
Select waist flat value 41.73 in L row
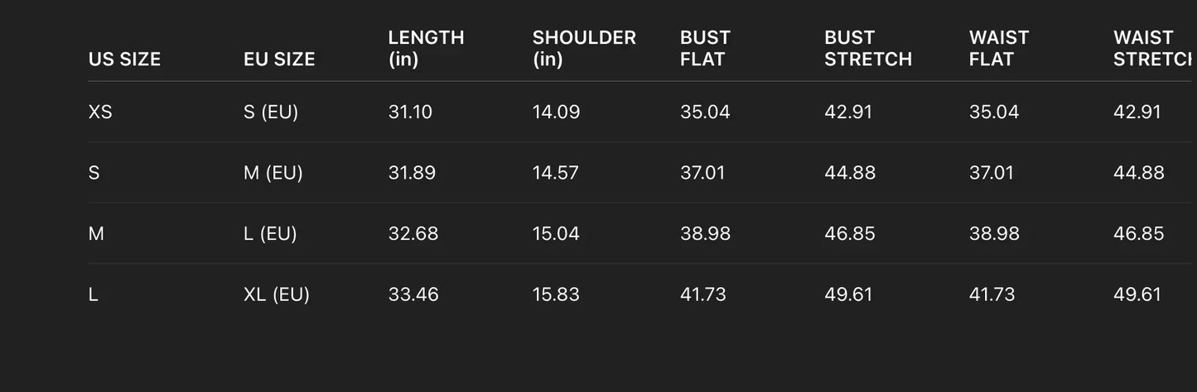[992, 294]
